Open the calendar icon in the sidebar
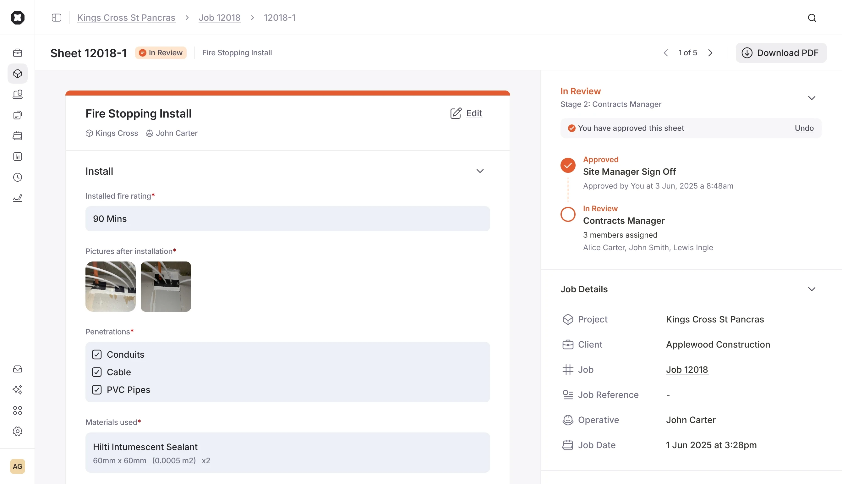Screen dimensions: 842x484 [x=17, y=136]
